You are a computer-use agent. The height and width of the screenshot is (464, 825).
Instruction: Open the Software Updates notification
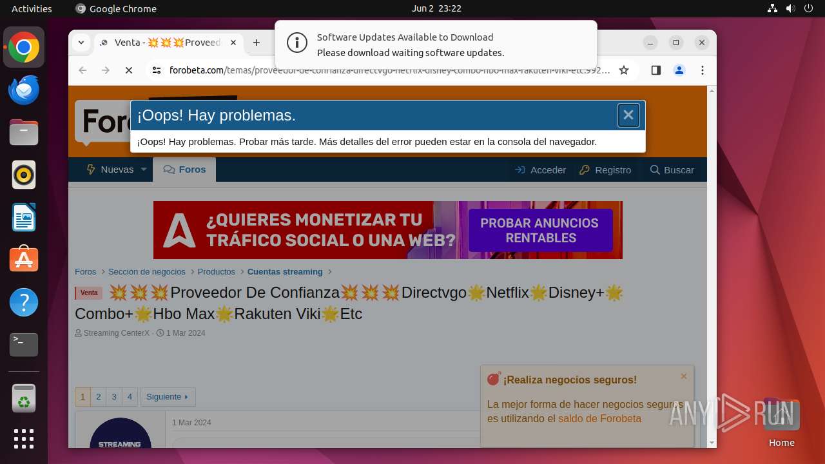click(436, 44)
